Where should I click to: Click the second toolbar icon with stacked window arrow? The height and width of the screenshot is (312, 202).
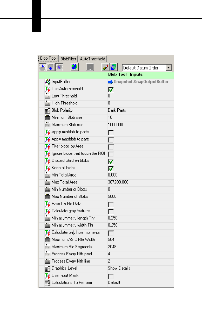coord(50,67)
